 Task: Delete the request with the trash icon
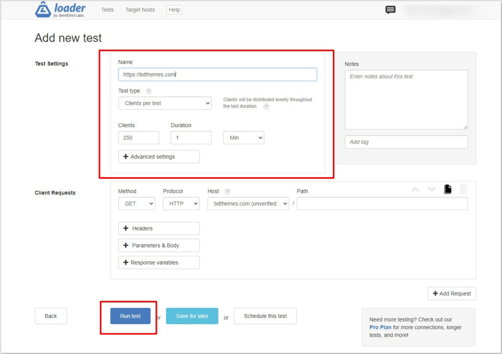point(463,189)
